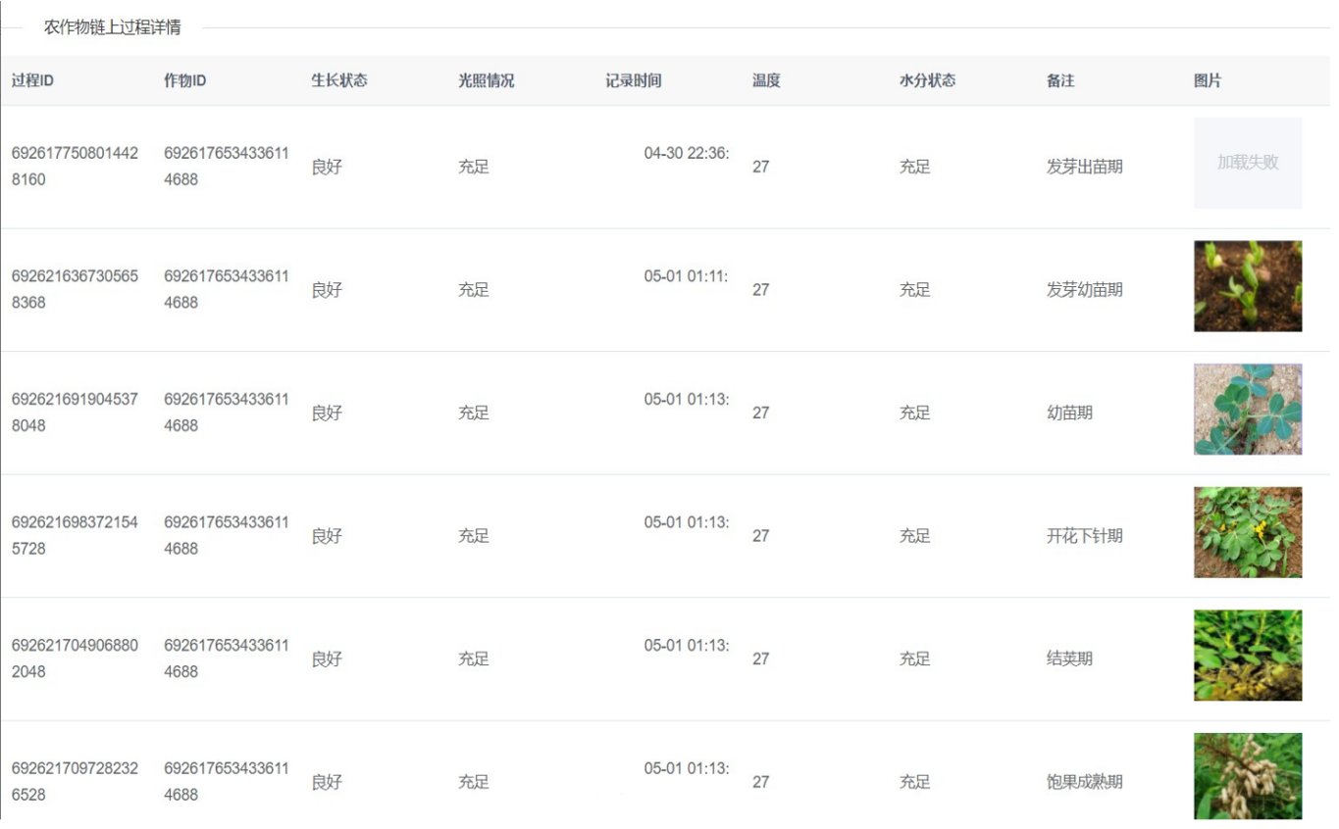
Task: Click the 作物ID column header
Action: pos(184,80)
